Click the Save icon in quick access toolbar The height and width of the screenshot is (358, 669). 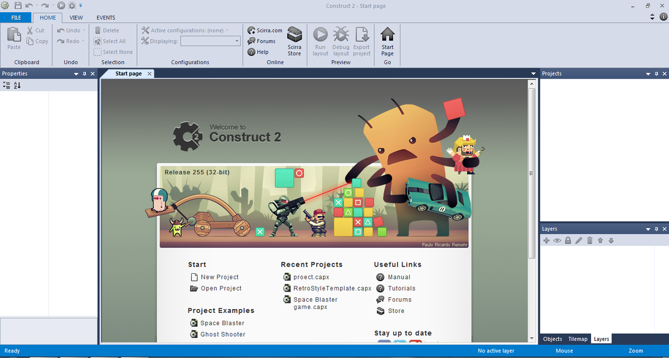pos(18,6)
